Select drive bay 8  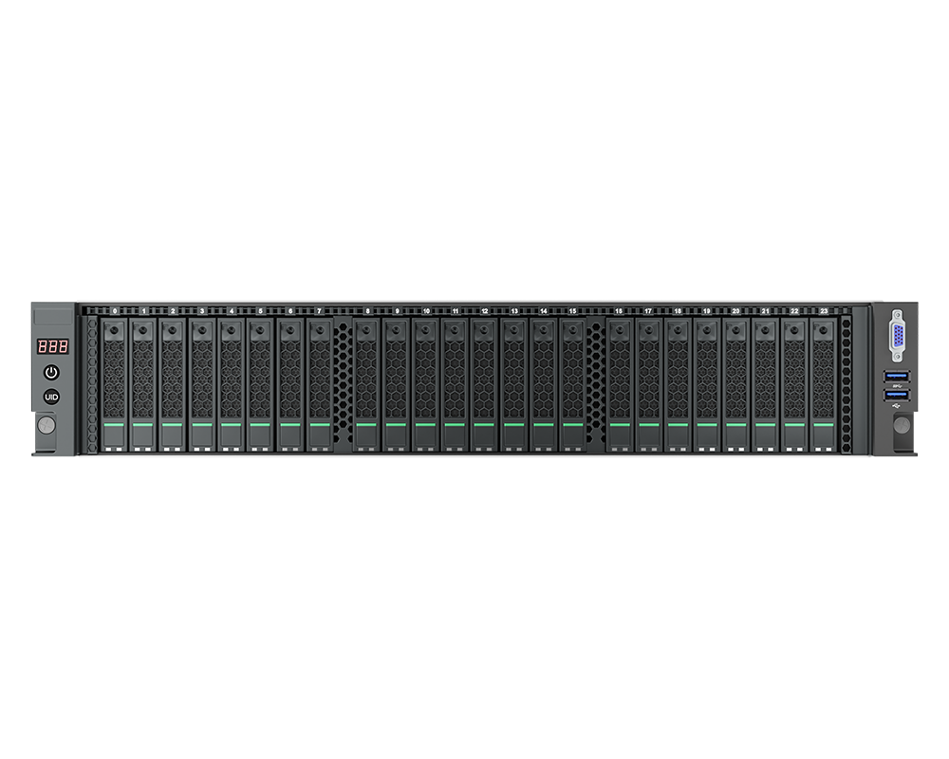[366, 385]
